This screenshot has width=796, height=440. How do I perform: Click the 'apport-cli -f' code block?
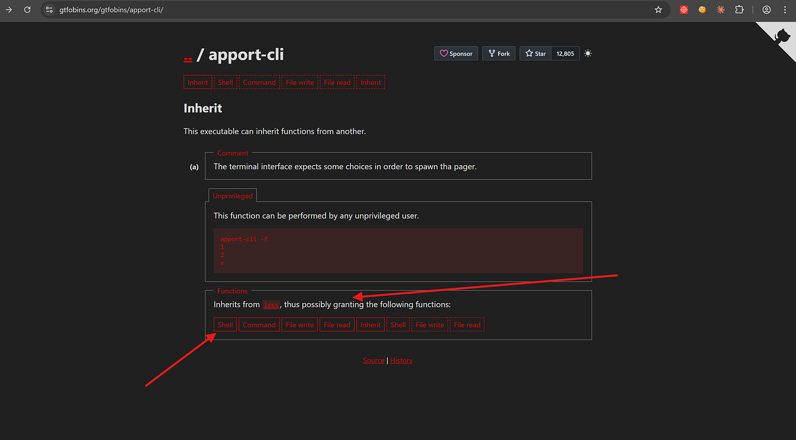399,251
